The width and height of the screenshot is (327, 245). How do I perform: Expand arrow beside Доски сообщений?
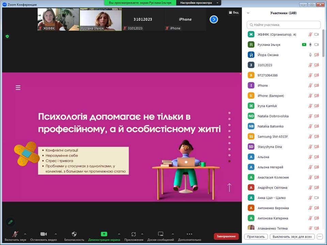tap(173, 234)
